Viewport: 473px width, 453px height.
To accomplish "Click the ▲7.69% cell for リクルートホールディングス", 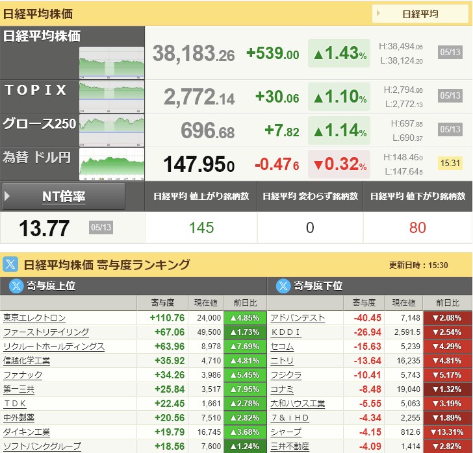I will [x=245, y=347].
